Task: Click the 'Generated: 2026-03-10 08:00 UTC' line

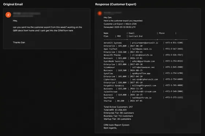Action: coord(120,27)
